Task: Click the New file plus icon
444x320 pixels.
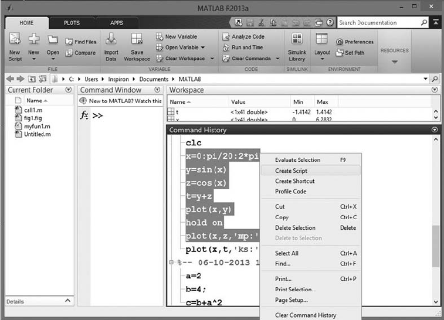Action: click(x=33, y=39)
